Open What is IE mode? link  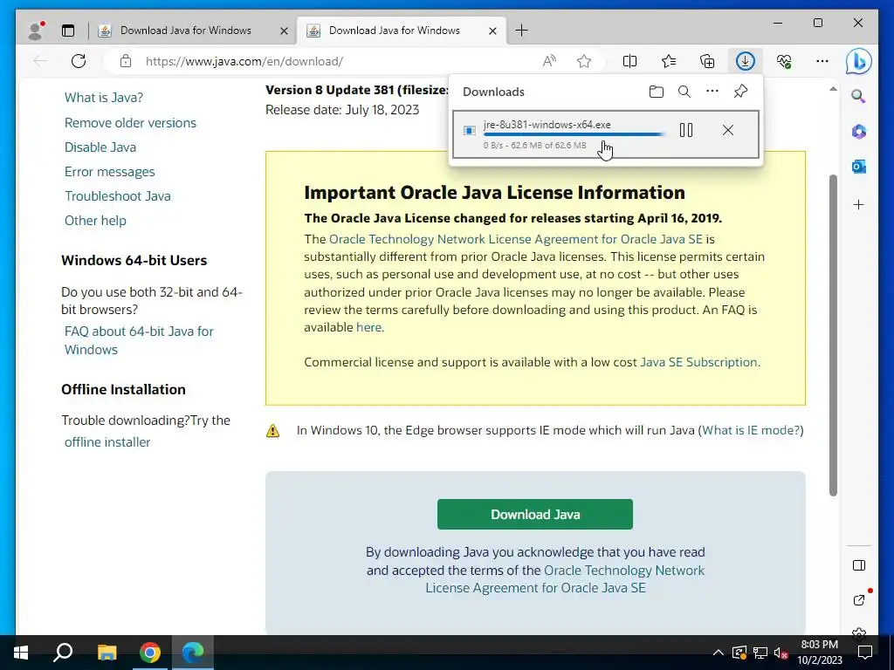tap(750, 430)
